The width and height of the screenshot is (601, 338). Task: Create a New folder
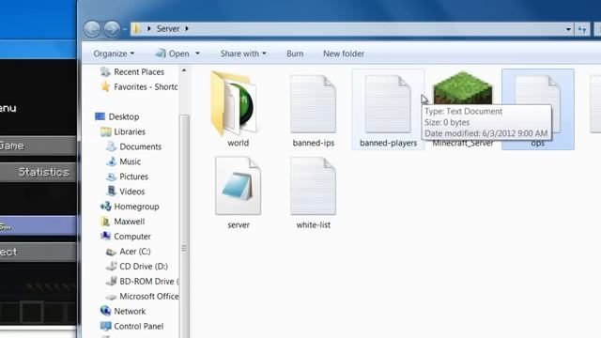(x=344, y=54)
